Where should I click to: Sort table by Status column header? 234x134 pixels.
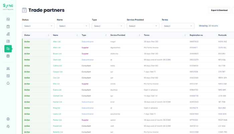pyautogui.click(x=27, y=35)
